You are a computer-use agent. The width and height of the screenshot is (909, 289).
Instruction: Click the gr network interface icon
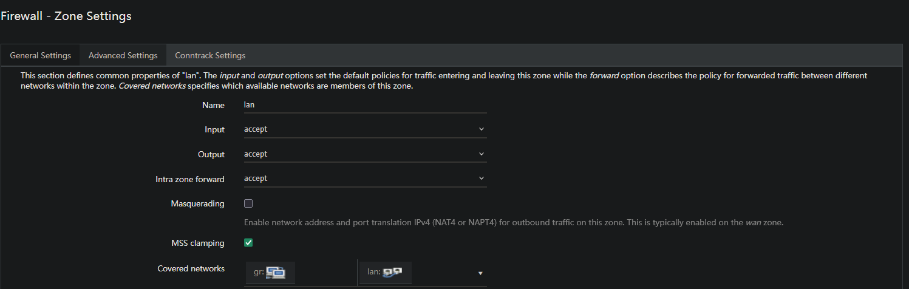[x=276, y=273]
